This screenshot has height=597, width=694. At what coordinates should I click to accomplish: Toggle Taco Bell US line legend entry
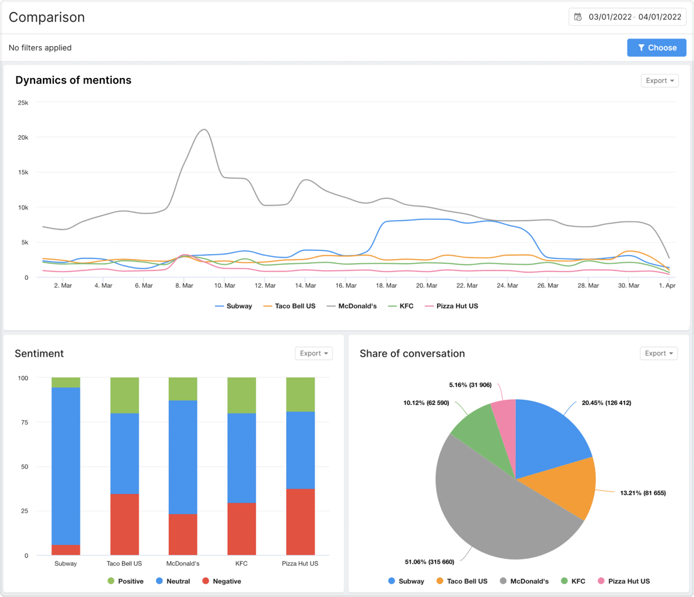pyautogui.click(x=289, y=306)
